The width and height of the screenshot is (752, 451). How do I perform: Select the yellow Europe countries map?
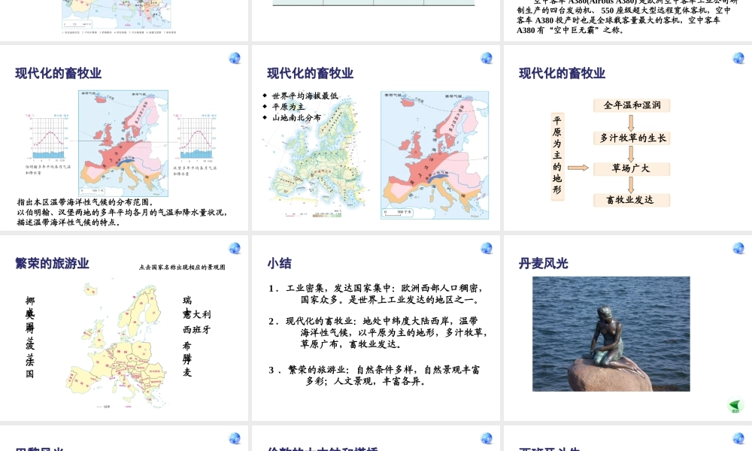(116, 344)
